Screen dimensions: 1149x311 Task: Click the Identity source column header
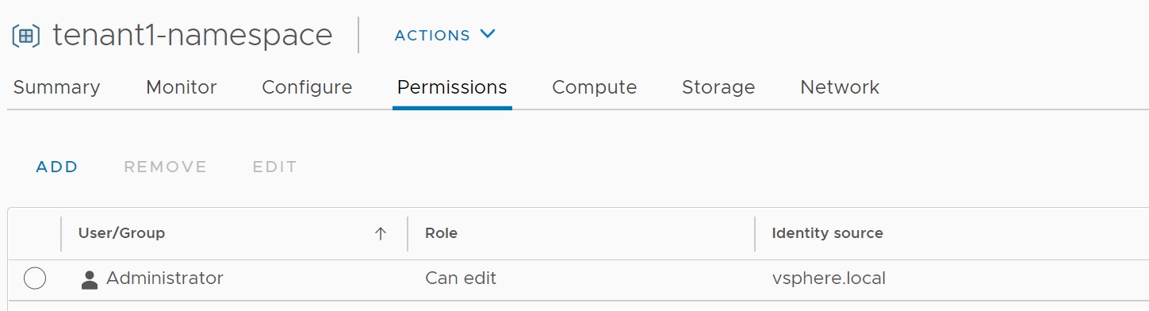point(828,233)
